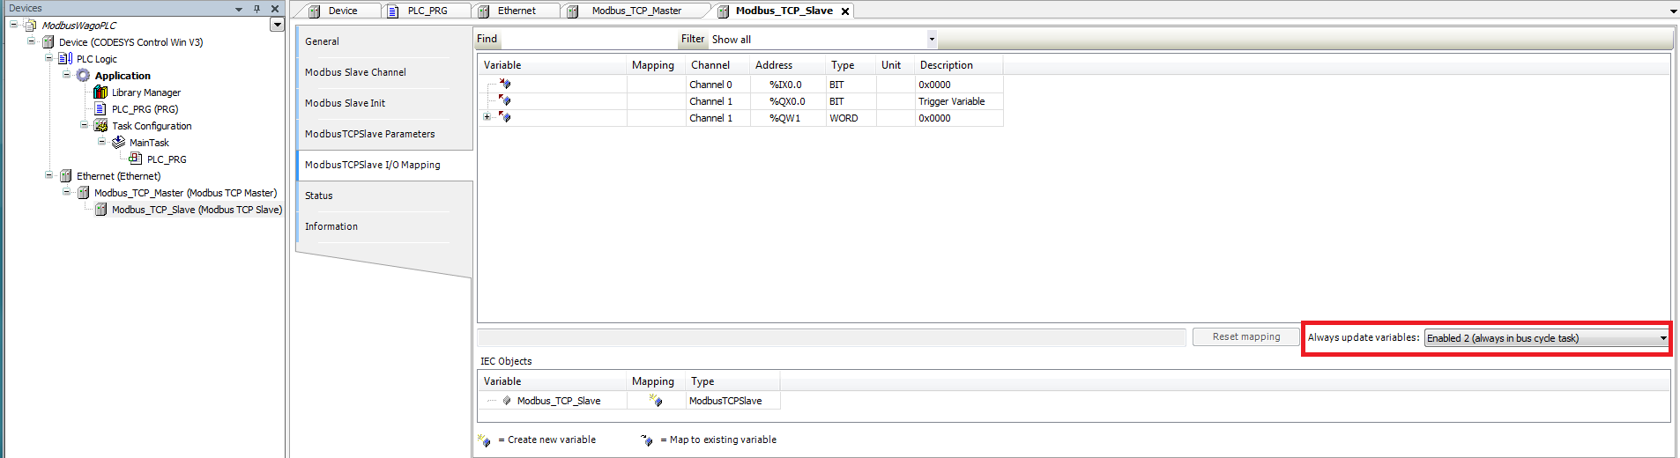The height and width of the screenshot is (458, 1680).
Task: Open the Filter Show all dropdown
Action: (x=931, y=40)
